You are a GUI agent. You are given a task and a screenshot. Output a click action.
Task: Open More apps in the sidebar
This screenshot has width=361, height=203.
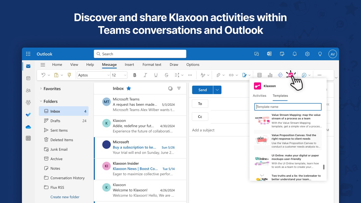tap(28, 138)
